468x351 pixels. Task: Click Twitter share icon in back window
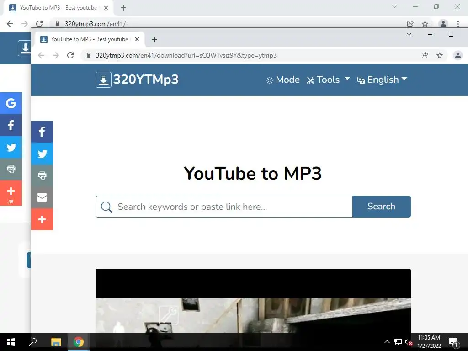(11, 147)
